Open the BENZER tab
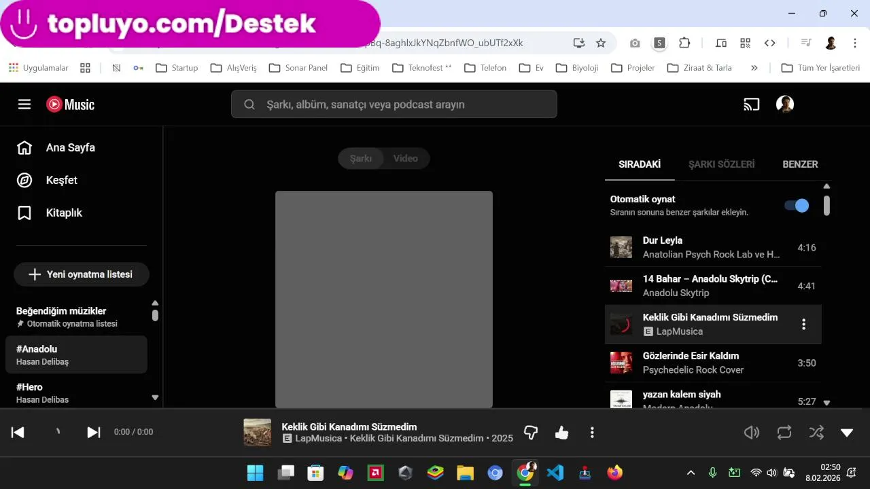The width and height of the screenshot is (870, 489). tap(800, 164)
